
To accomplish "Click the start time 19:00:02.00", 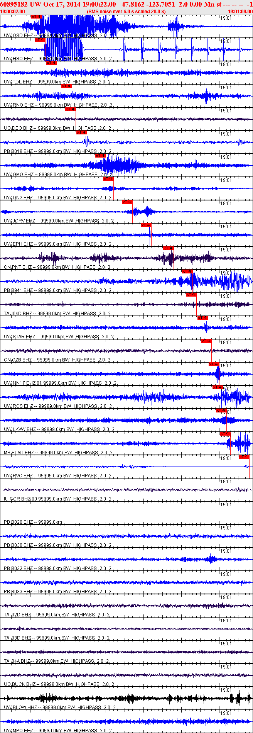I will coord(13,12).
